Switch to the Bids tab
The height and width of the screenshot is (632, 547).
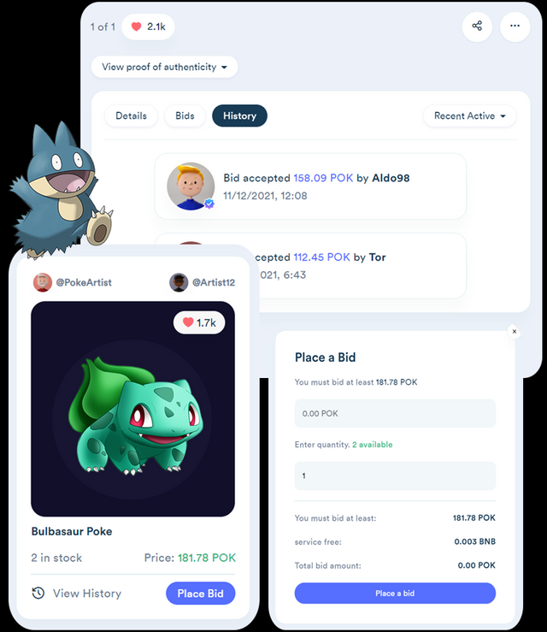point(185,116)
